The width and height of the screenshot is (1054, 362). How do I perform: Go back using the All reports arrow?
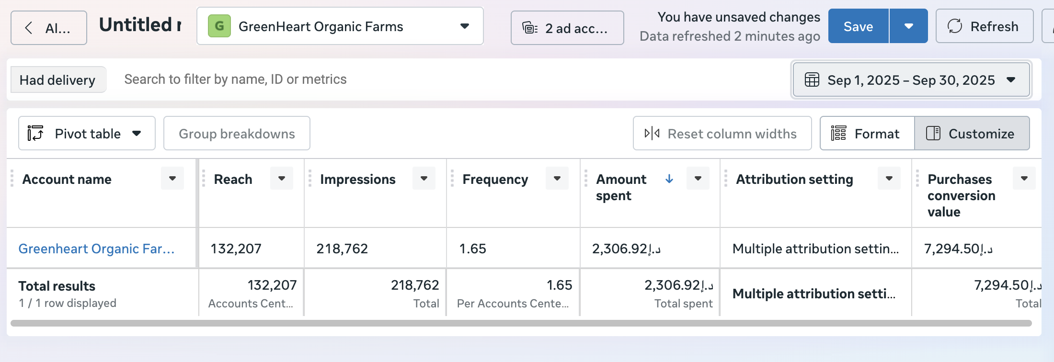tap(48, 28)
